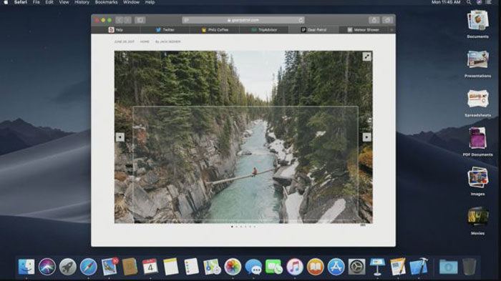Reload the page from address bar
Image resolution: width=501 pixels, height=281 pixels.
pos(301,20)
